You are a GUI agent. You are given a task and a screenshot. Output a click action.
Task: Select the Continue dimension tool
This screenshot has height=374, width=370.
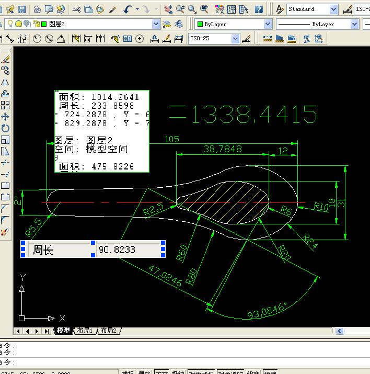pos(100,39)
